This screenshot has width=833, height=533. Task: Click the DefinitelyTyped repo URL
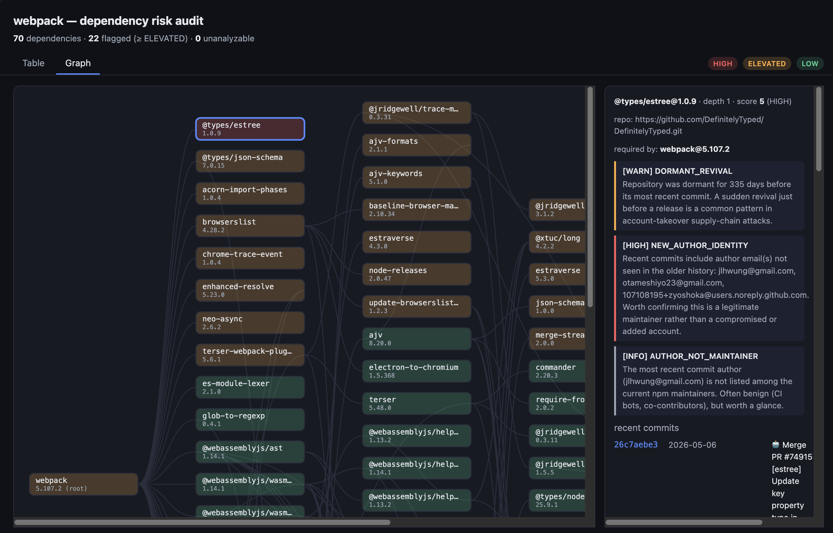(688, 125)
